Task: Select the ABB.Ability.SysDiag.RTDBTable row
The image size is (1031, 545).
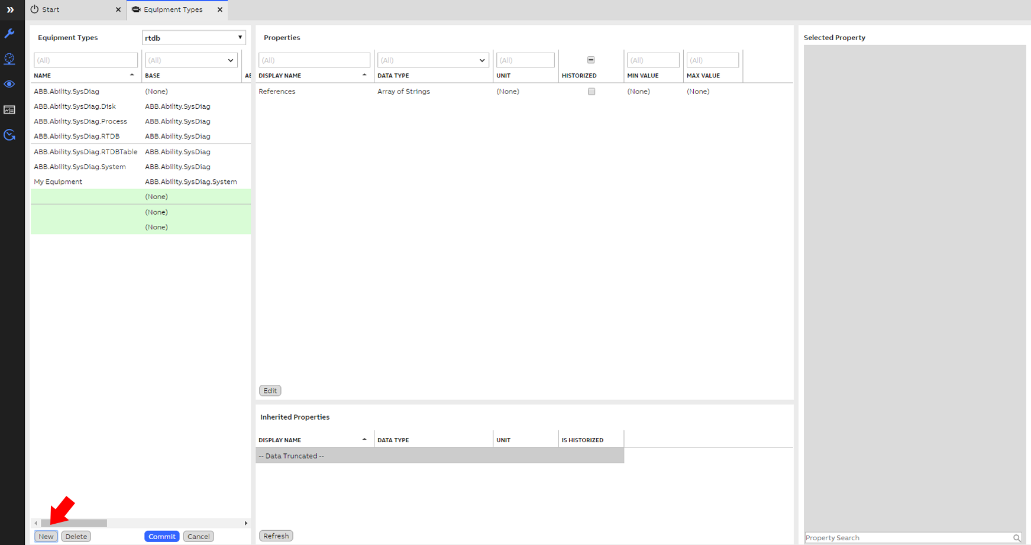Action: [141, 152]
